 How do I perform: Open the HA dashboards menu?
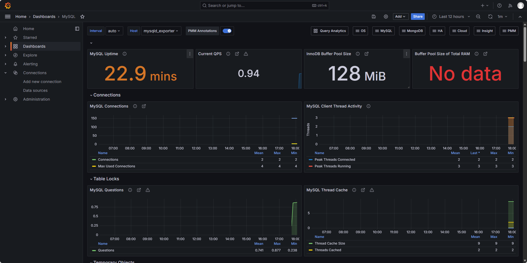[x=437, y=31]
